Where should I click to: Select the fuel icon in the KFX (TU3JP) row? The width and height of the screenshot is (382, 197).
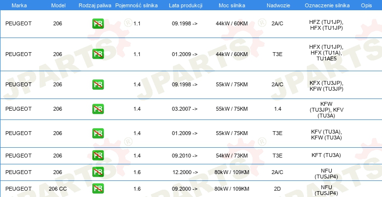click(x=98, y=84)
